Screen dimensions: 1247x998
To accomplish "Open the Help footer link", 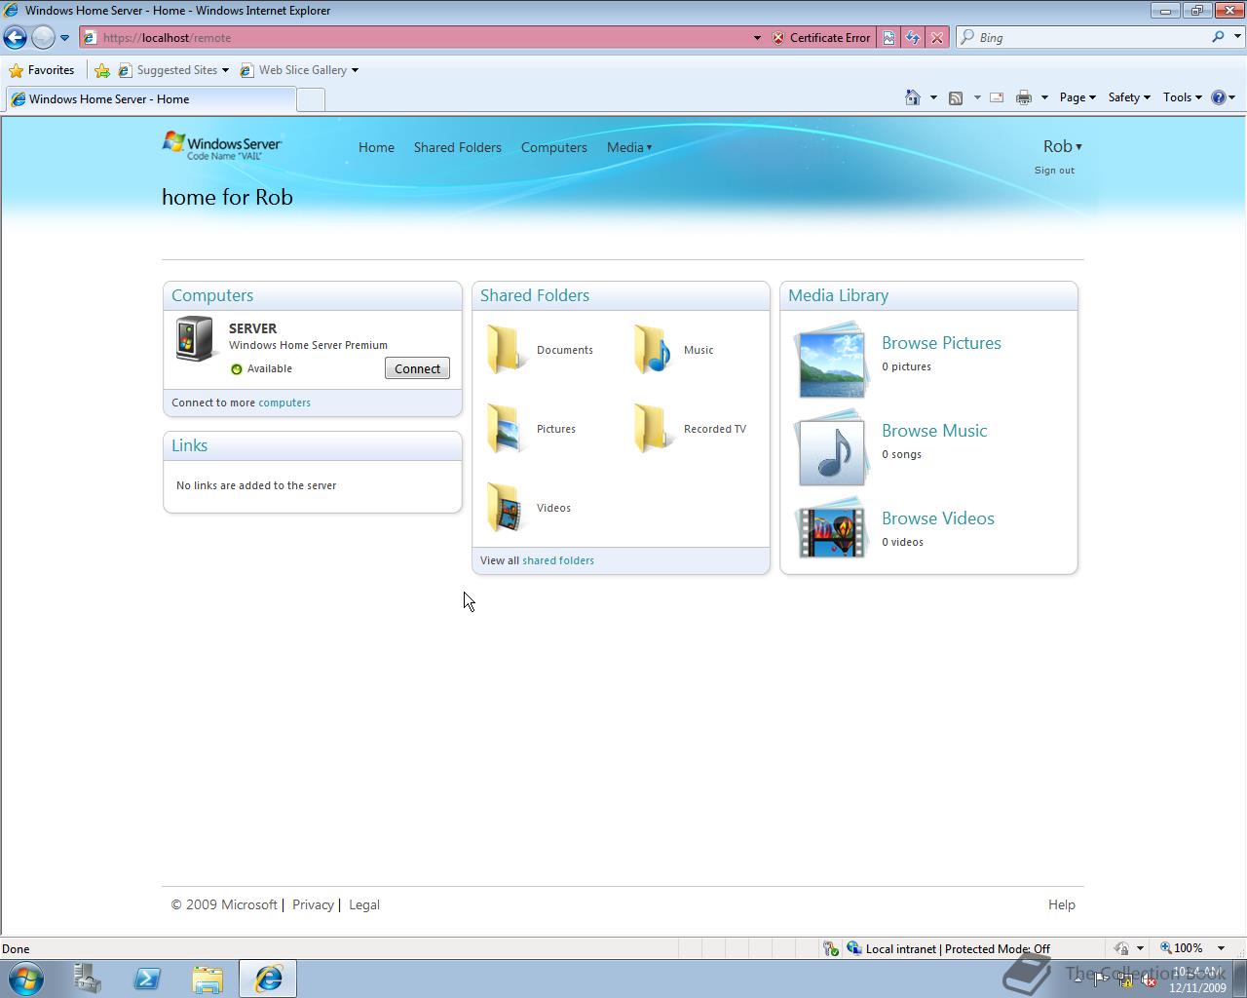I will coord(1062,904).
